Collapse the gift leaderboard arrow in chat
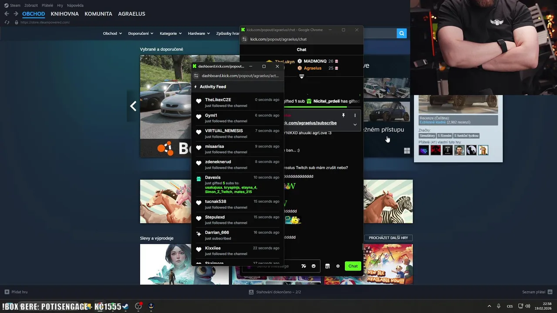Screen dimensions: 557x313 pos(302,77)
